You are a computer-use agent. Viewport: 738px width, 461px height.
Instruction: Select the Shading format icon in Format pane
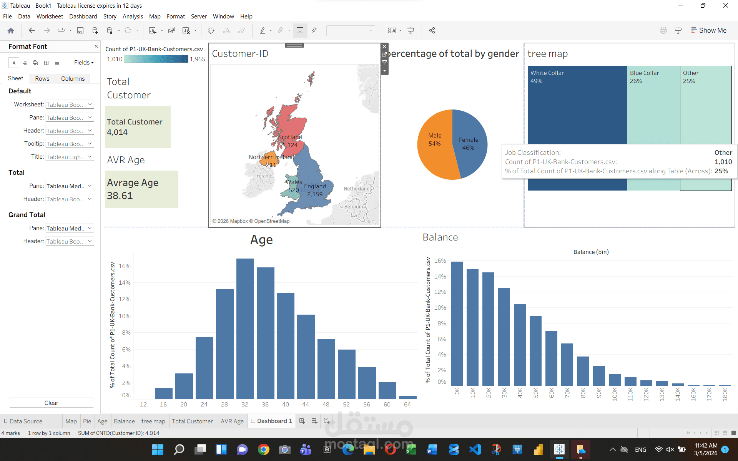click(x=35, y=63)
